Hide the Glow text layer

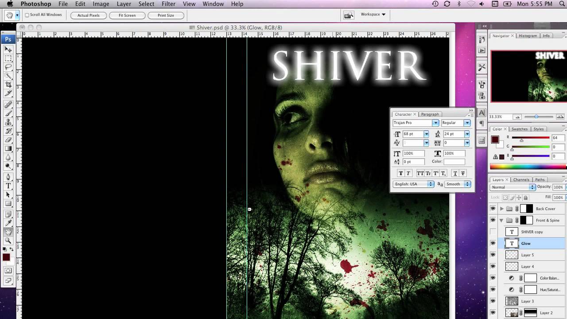(x=493, y=243)
